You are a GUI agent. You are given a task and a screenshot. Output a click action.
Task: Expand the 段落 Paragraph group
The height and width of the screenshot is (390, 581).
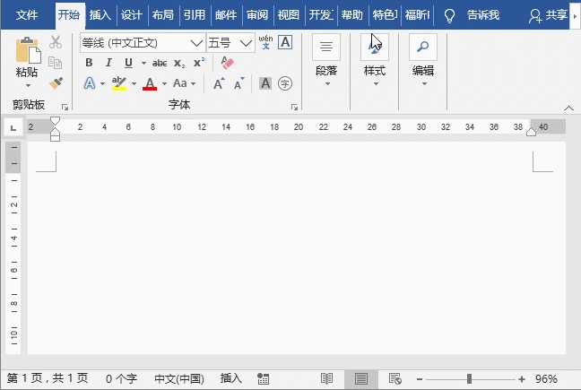(326, 60)
